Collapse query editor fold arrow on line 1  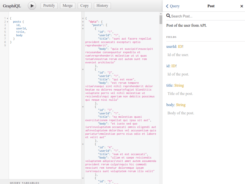coord(7,19)
